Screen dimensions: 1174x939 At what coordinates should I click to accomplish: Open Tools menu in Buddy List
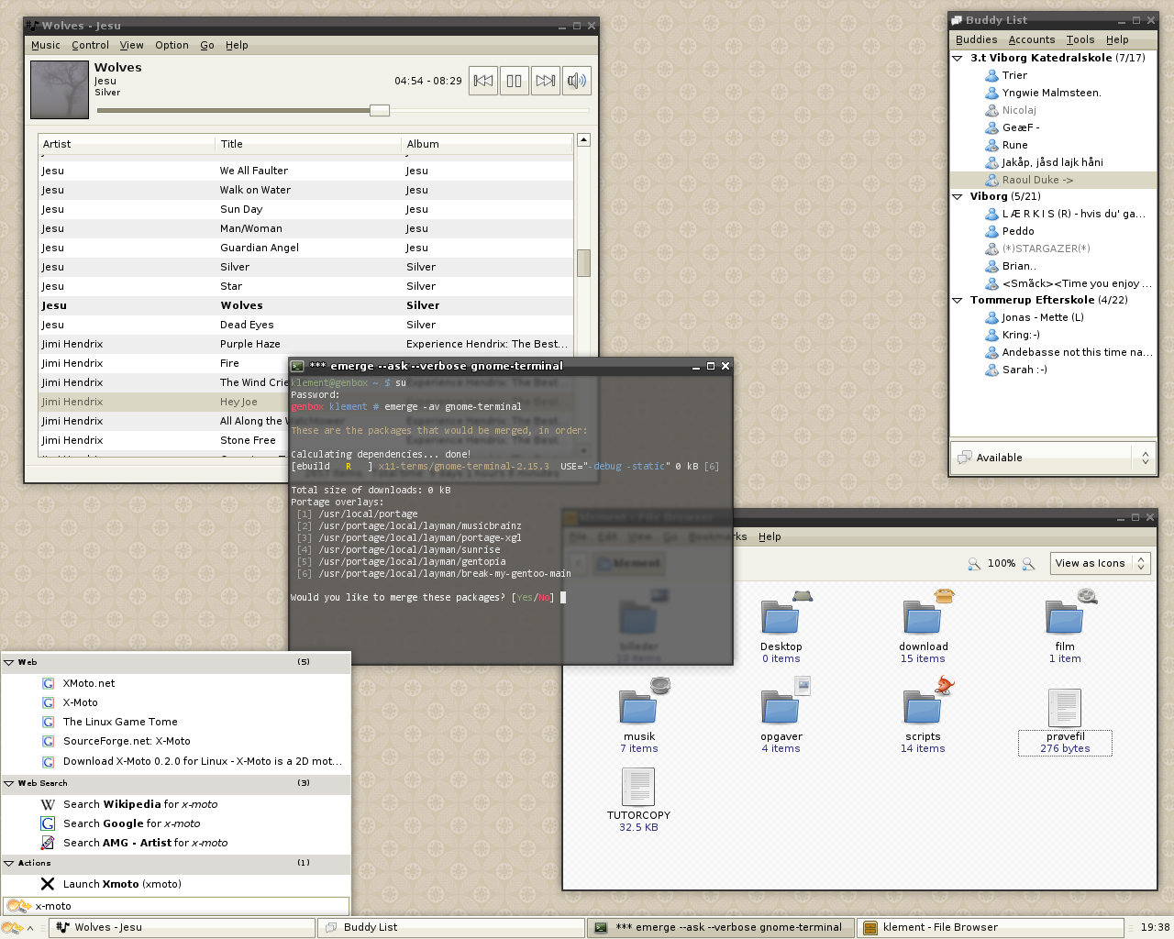1080,39
